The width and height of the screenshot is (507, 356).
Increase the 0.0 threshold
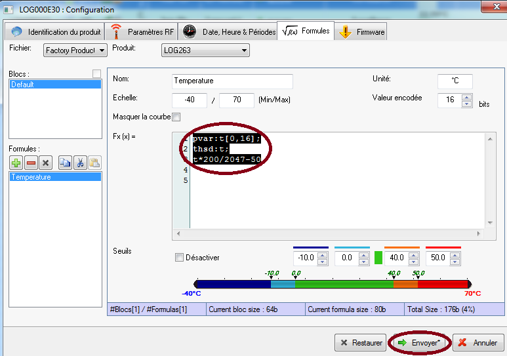pyautogui.click(x=364, y=255)
